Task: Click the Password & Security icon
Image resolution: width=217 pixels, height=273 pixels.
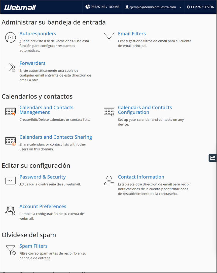Action: 10,180
